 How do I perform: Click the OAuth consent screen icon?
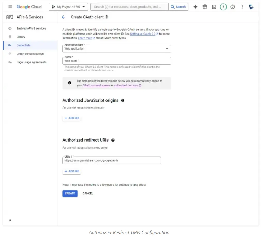(x=10, y=54)
